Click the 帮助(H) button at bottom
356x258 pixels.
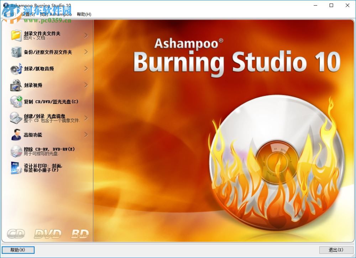[x=18, y=250]
